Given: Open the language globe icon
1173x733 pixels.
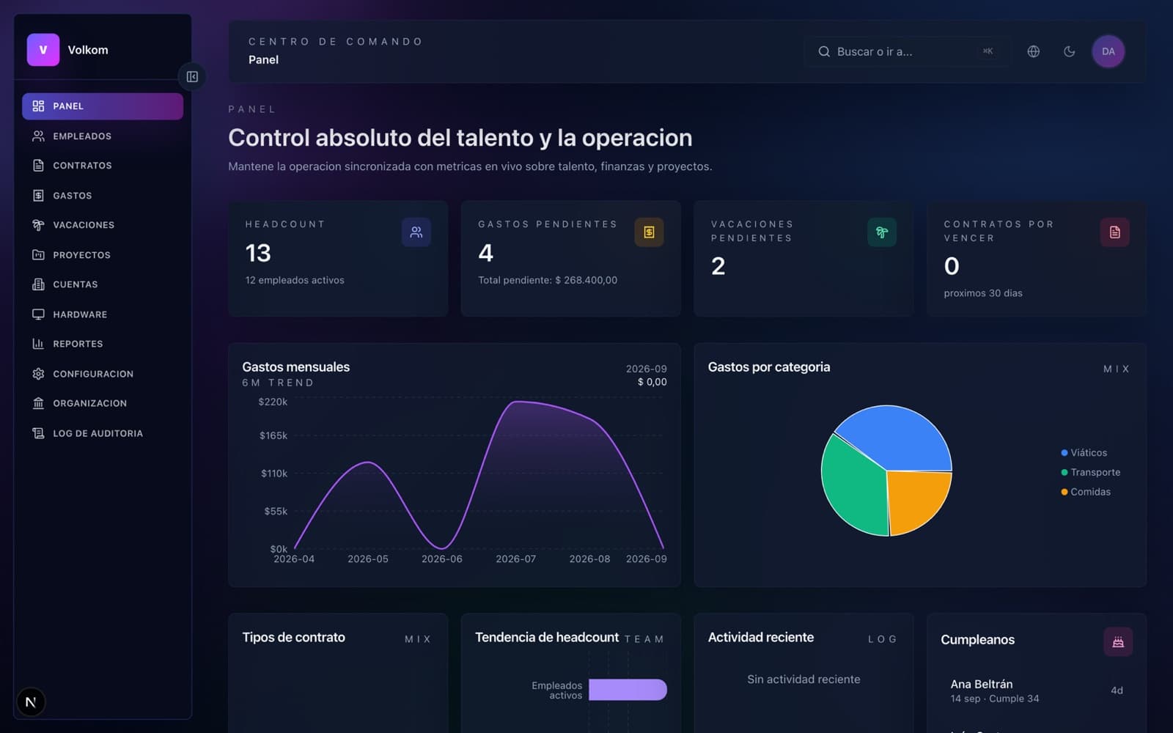Looking at the screenshot, I should coord(1034,51).
